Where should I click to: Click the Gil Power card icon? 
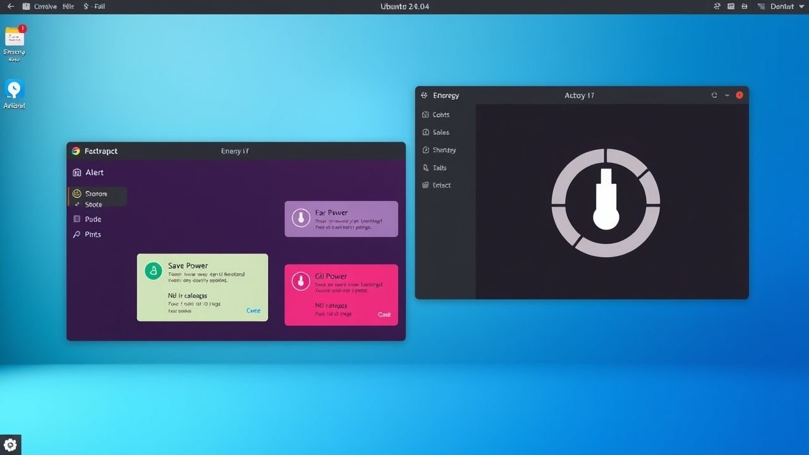click(x=301, y=281)
